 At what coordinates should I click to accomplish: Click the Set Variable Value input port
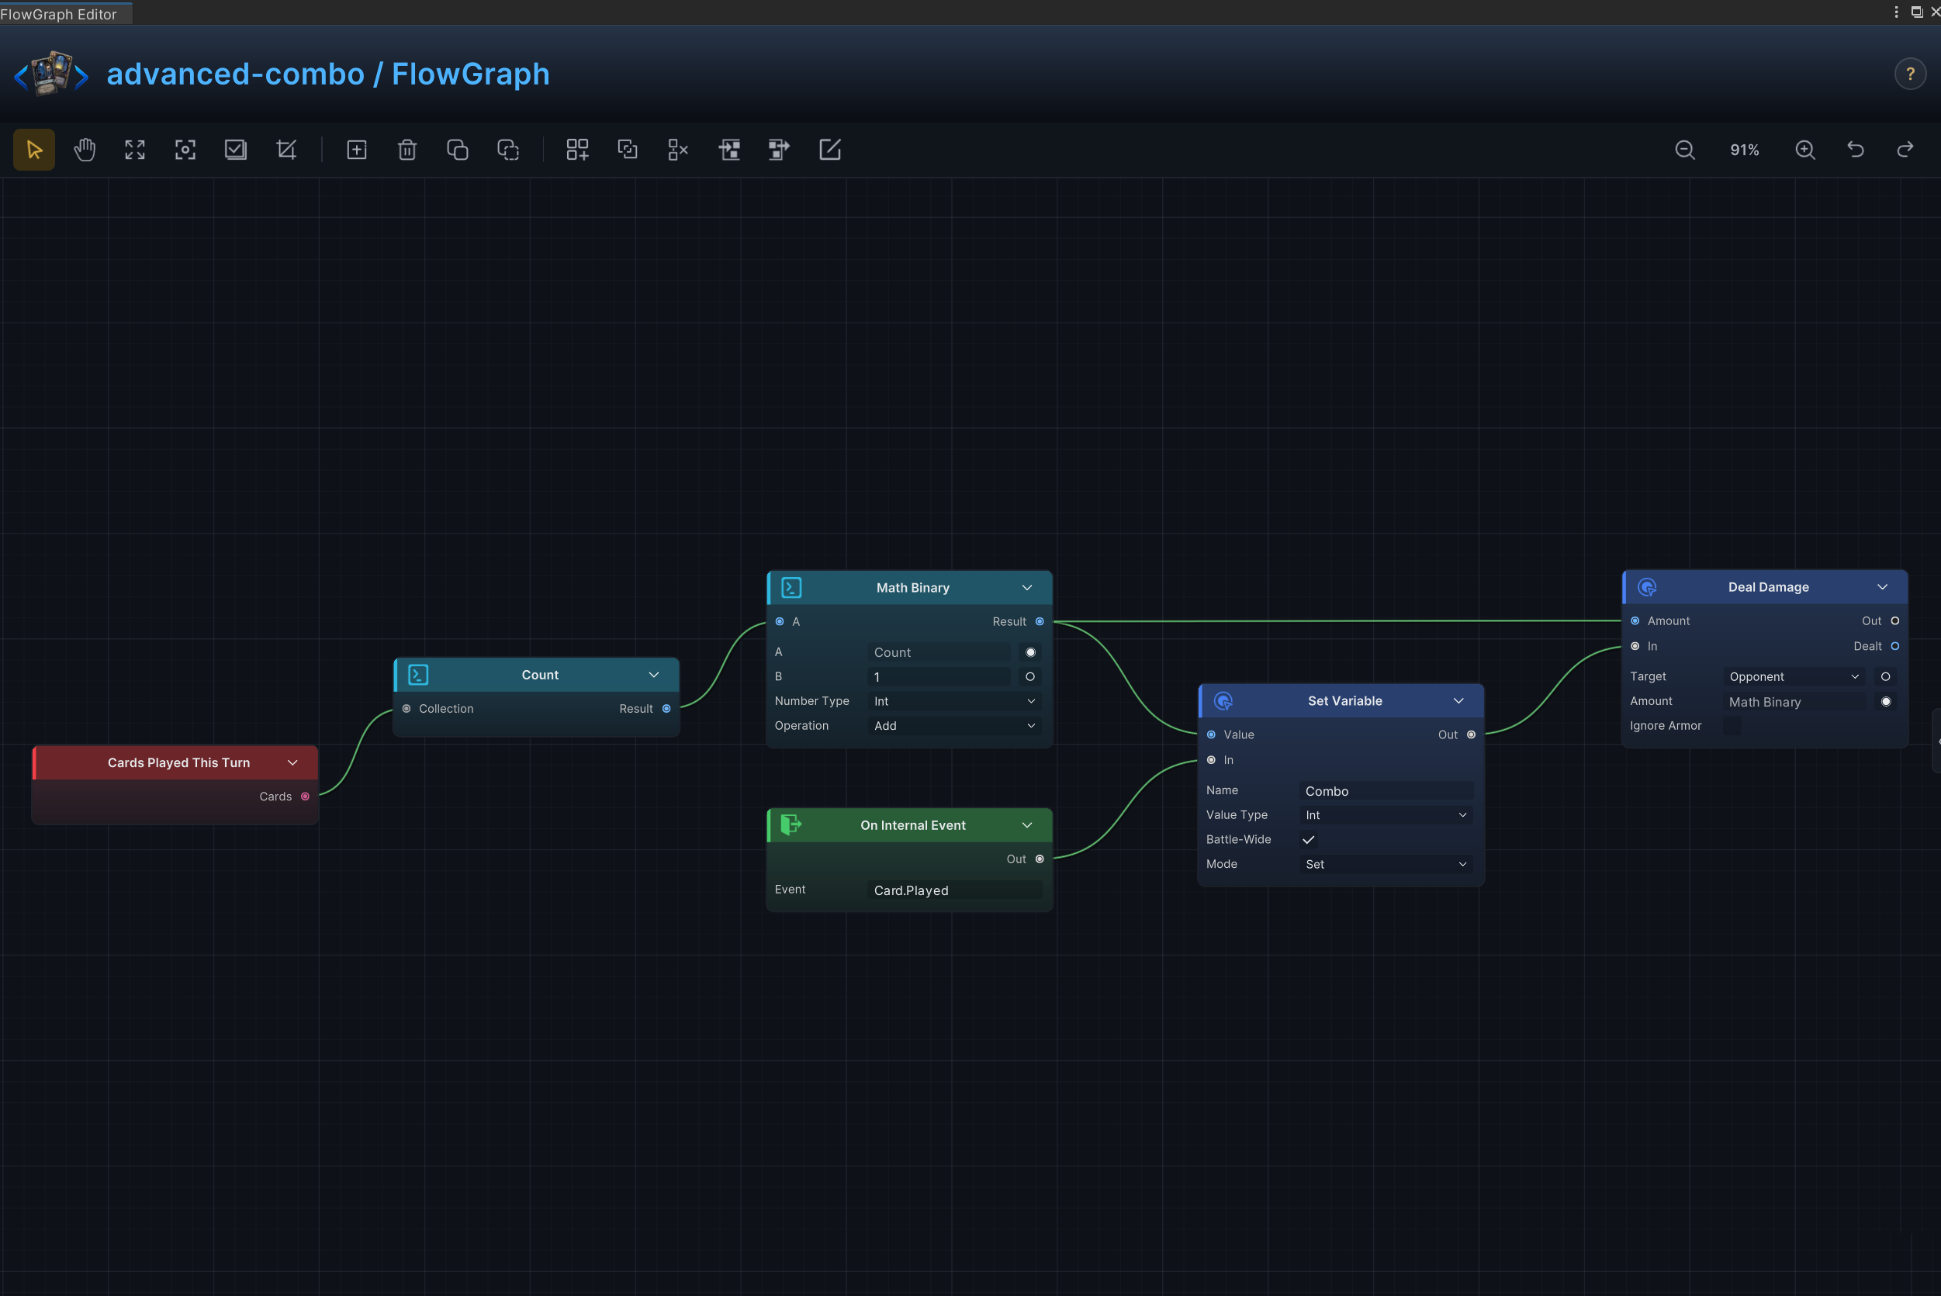1211,734
